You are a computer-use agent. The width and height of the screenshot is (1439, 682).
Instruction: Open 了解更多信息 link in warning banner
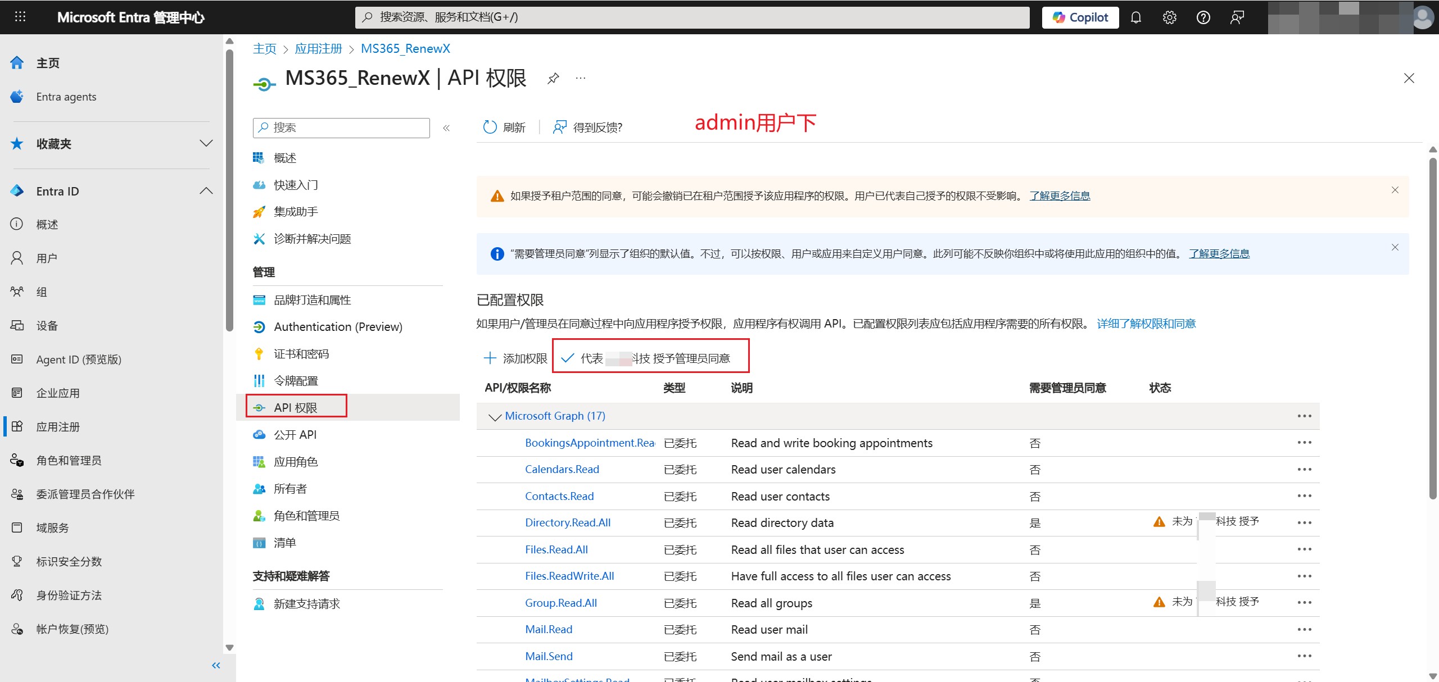coord(1060,195)
